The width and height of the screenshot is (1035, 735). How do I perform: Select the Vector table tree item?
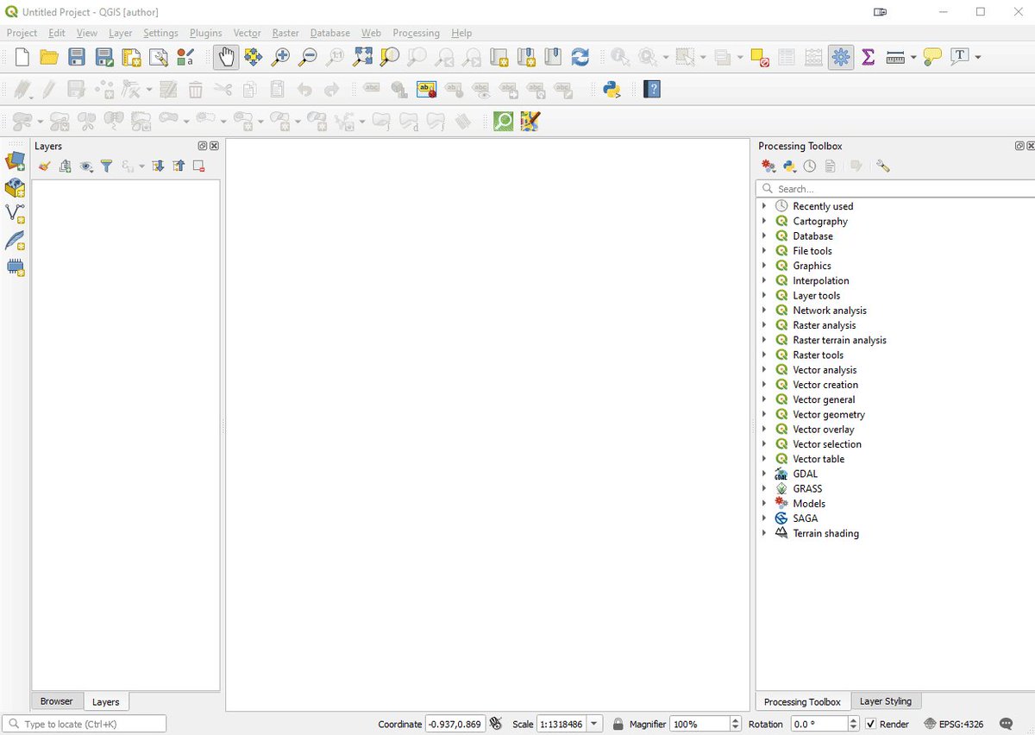[819, 459]
